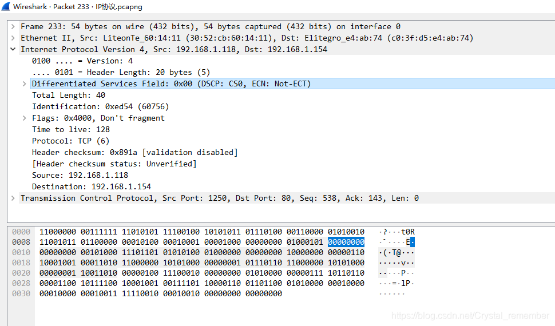Click byte 10001001 starting row 0018
The width and height of the screenshot is (555, 326).
[x=58, y=263]
